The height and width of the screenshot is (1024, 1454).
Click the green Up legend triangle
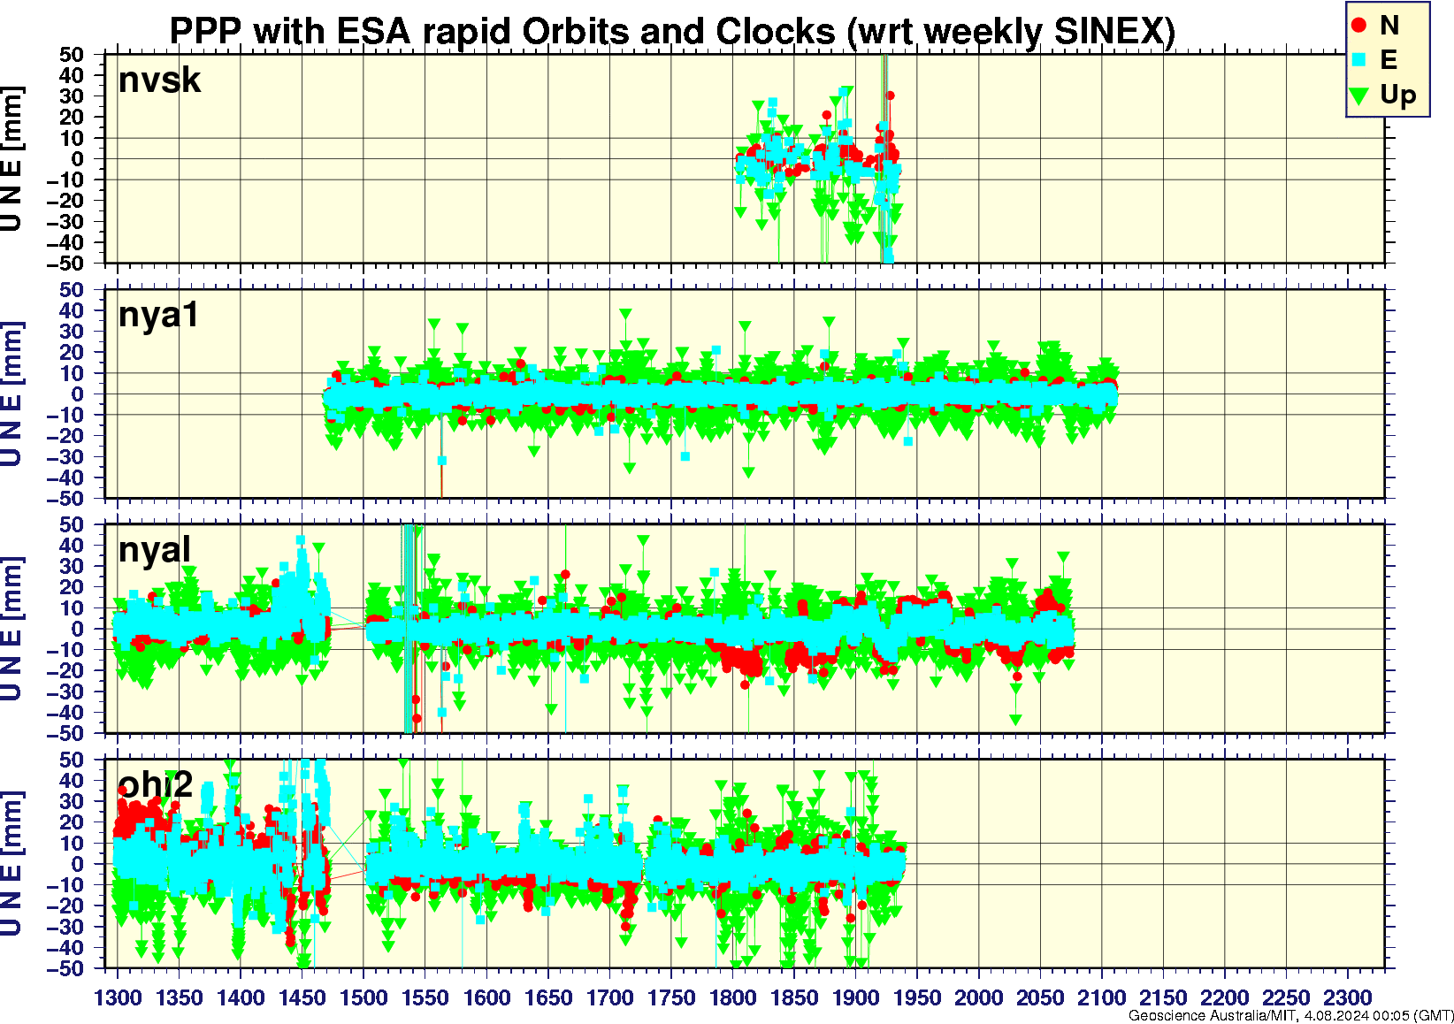point(1360,95)
